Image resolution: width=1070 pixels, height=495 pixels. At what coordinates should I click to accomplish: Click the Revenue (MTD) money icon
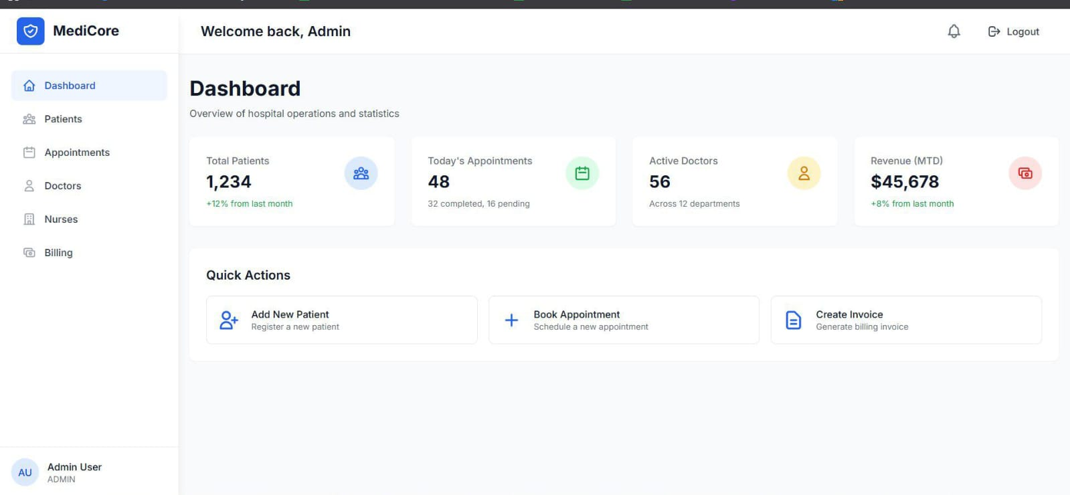[1025, 173]
